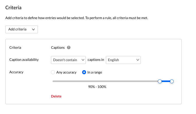Click the 100% upper slider handle

172,81
